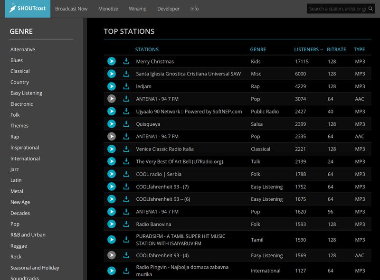
Task: Choose the Electronic genre
Action: click(22, 104)
